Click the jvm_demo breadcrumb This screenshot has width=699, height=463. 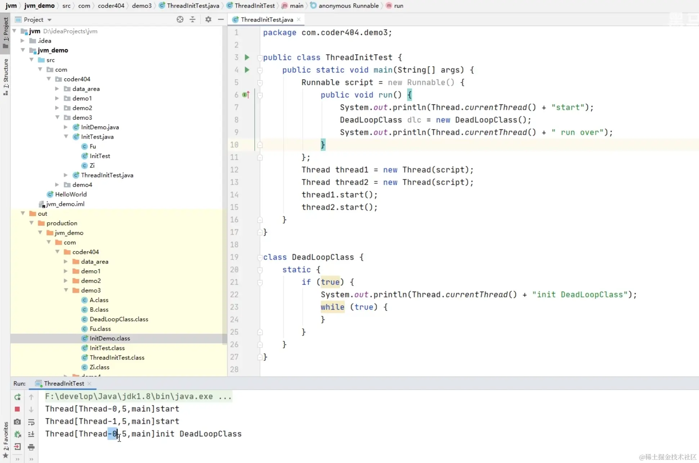39,5
